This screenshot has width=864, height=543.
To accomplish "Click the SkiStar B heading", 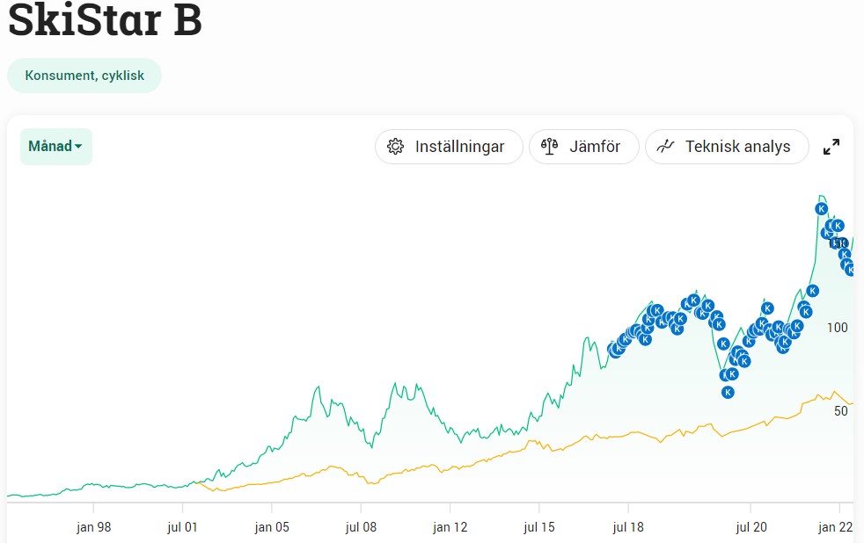I will [106, 21].
